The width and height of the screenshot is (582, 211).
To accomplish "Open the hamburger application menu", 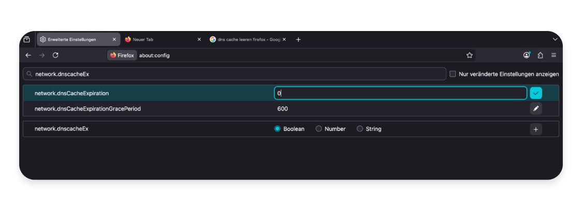I will 554,55.
